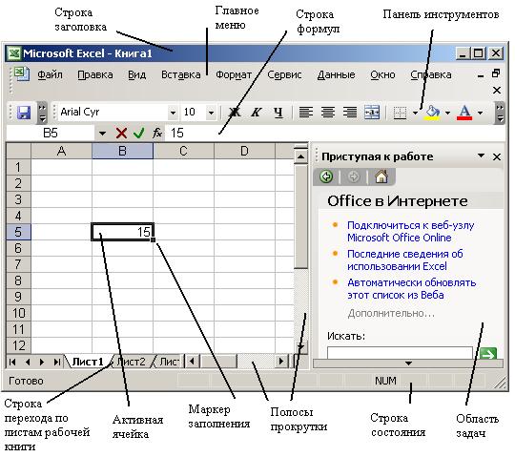This screenshot has height=457, width=515.
Task: Select column C header
Action: 184,152
